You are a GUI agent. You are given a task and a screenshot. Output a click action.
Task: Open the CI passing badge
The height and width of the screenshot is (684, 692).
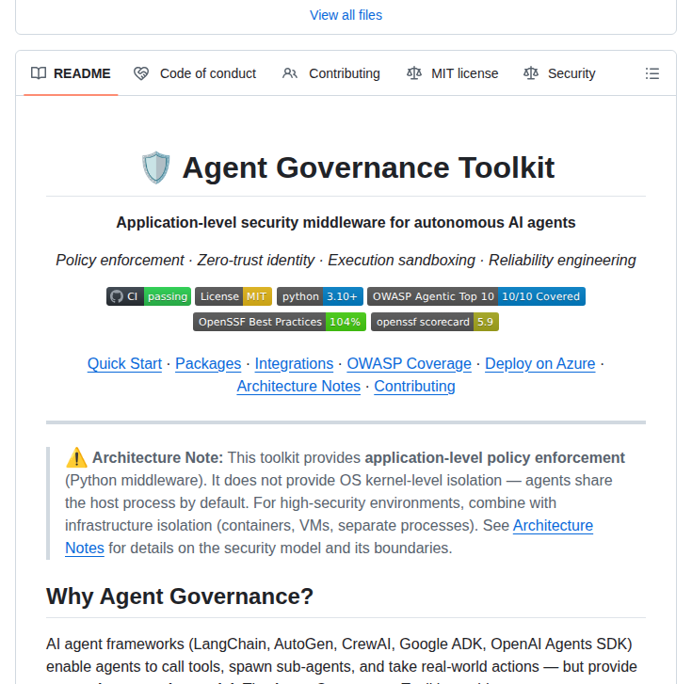pyautogui.click(x=149, y=296)
